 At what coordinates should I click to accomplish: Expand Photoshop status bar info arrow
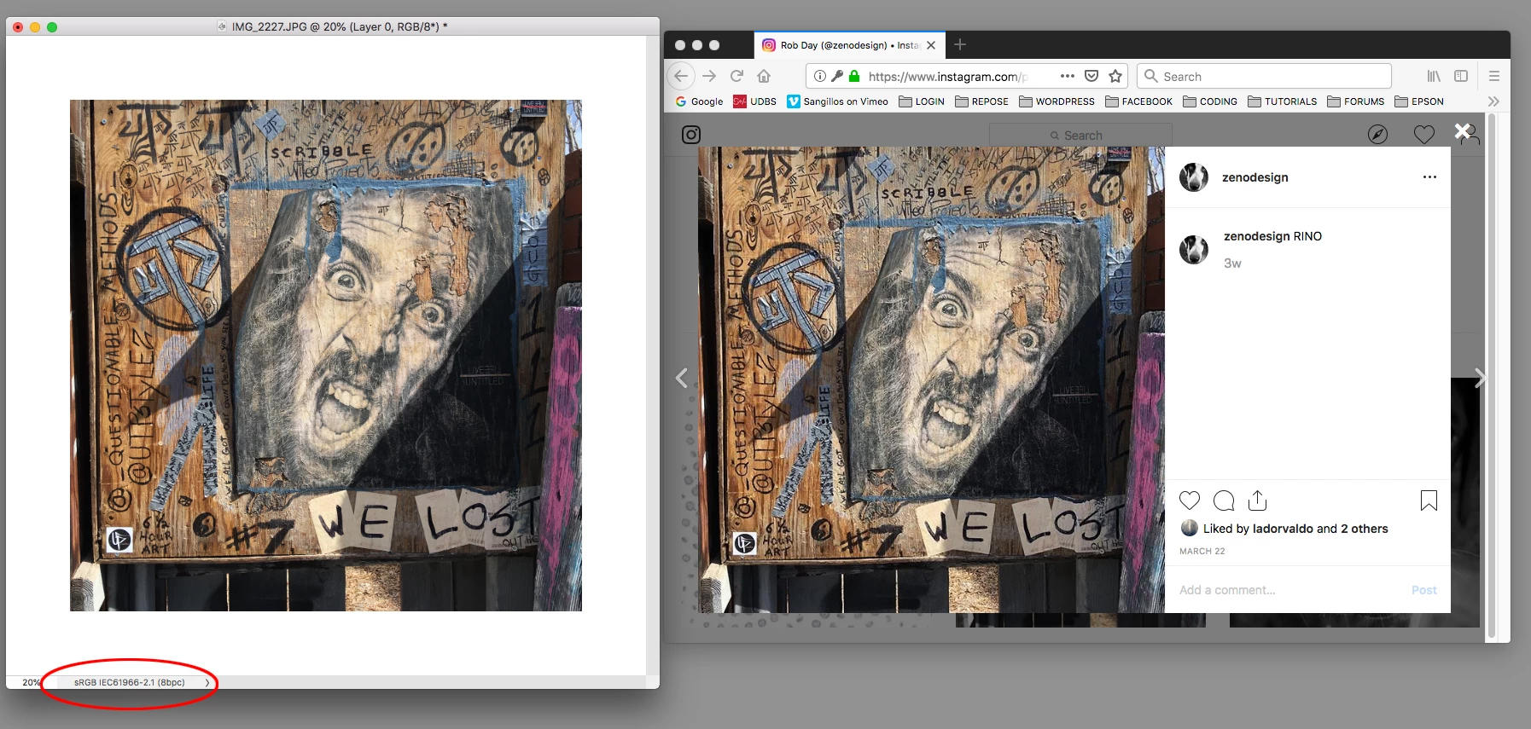click(x=207, y=682)
